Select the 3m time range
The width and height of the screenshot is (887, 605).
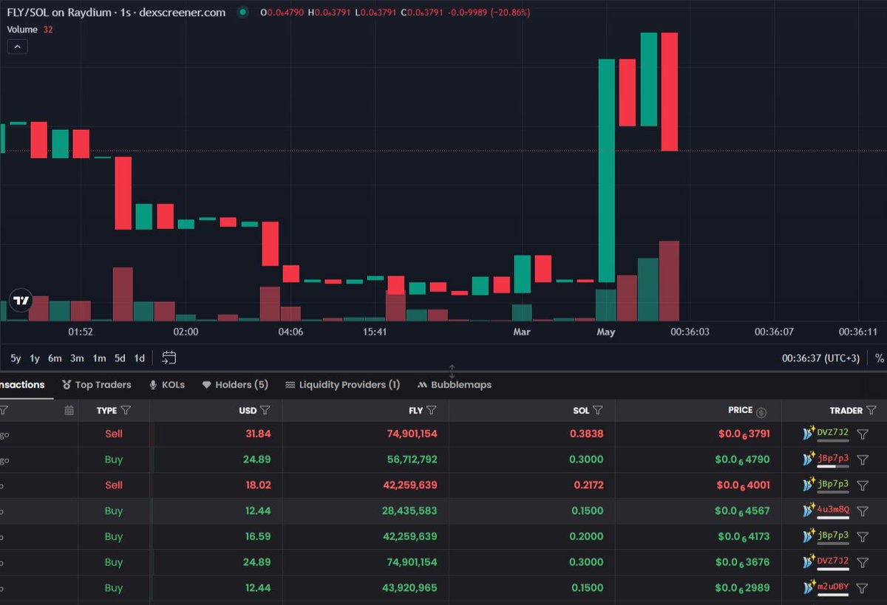[x=77, y=358]
